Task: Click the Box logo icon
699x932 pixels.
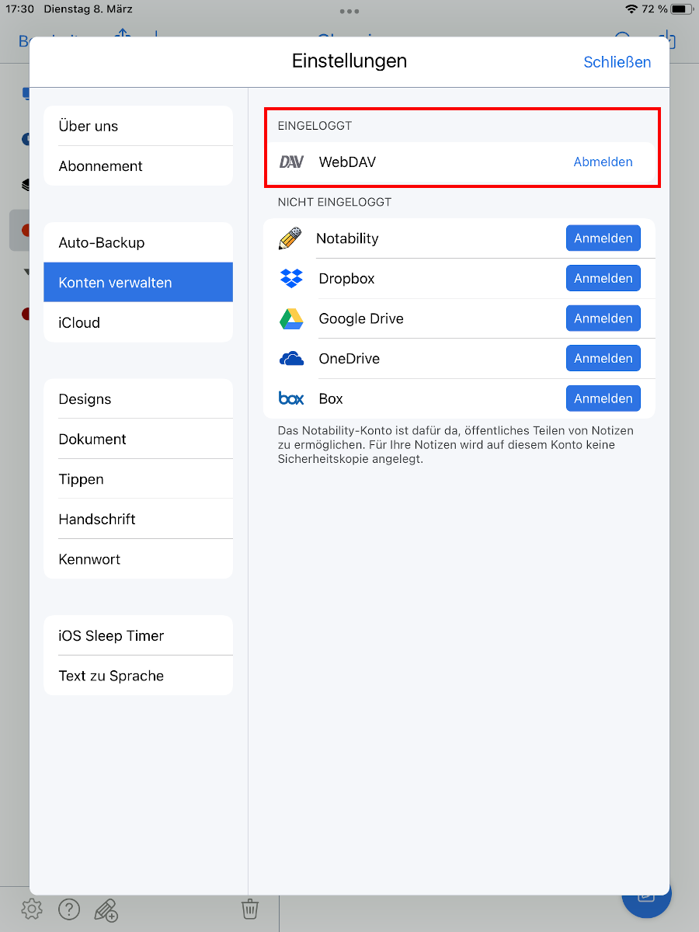Action: (x=291, y=398)
